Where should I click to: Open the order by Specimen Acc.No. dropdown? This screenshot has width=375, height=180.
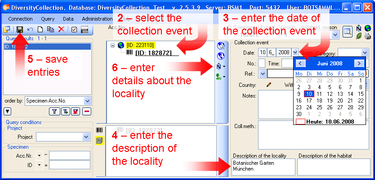[87, 101]
